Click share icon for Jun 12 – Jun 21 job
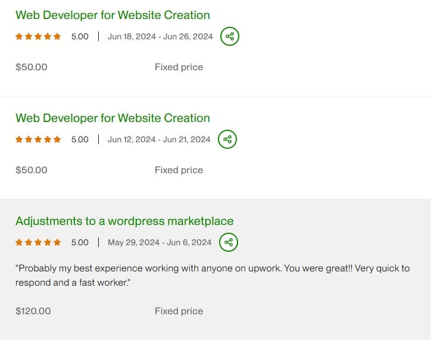 pos(227,139)
